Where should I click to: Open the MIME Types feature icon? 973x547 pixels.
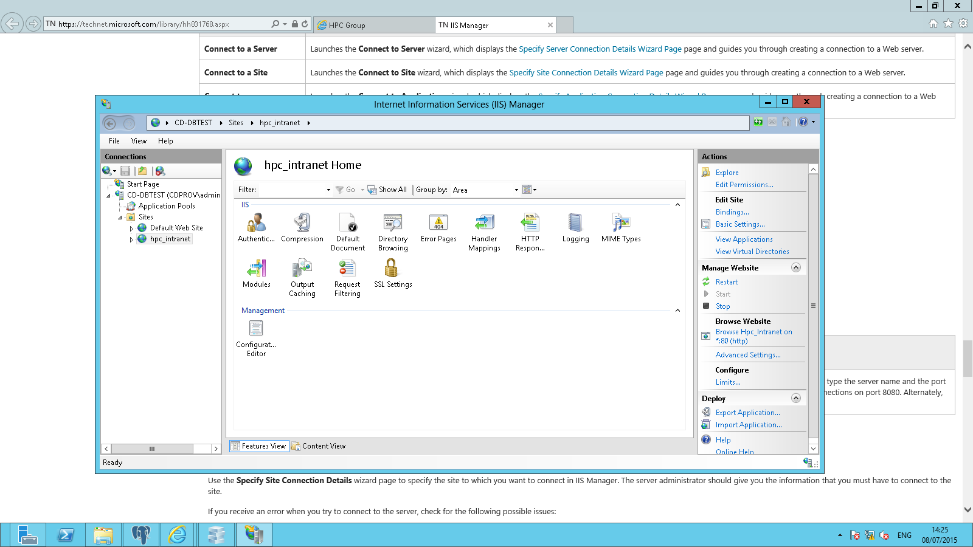coord(621,228)
